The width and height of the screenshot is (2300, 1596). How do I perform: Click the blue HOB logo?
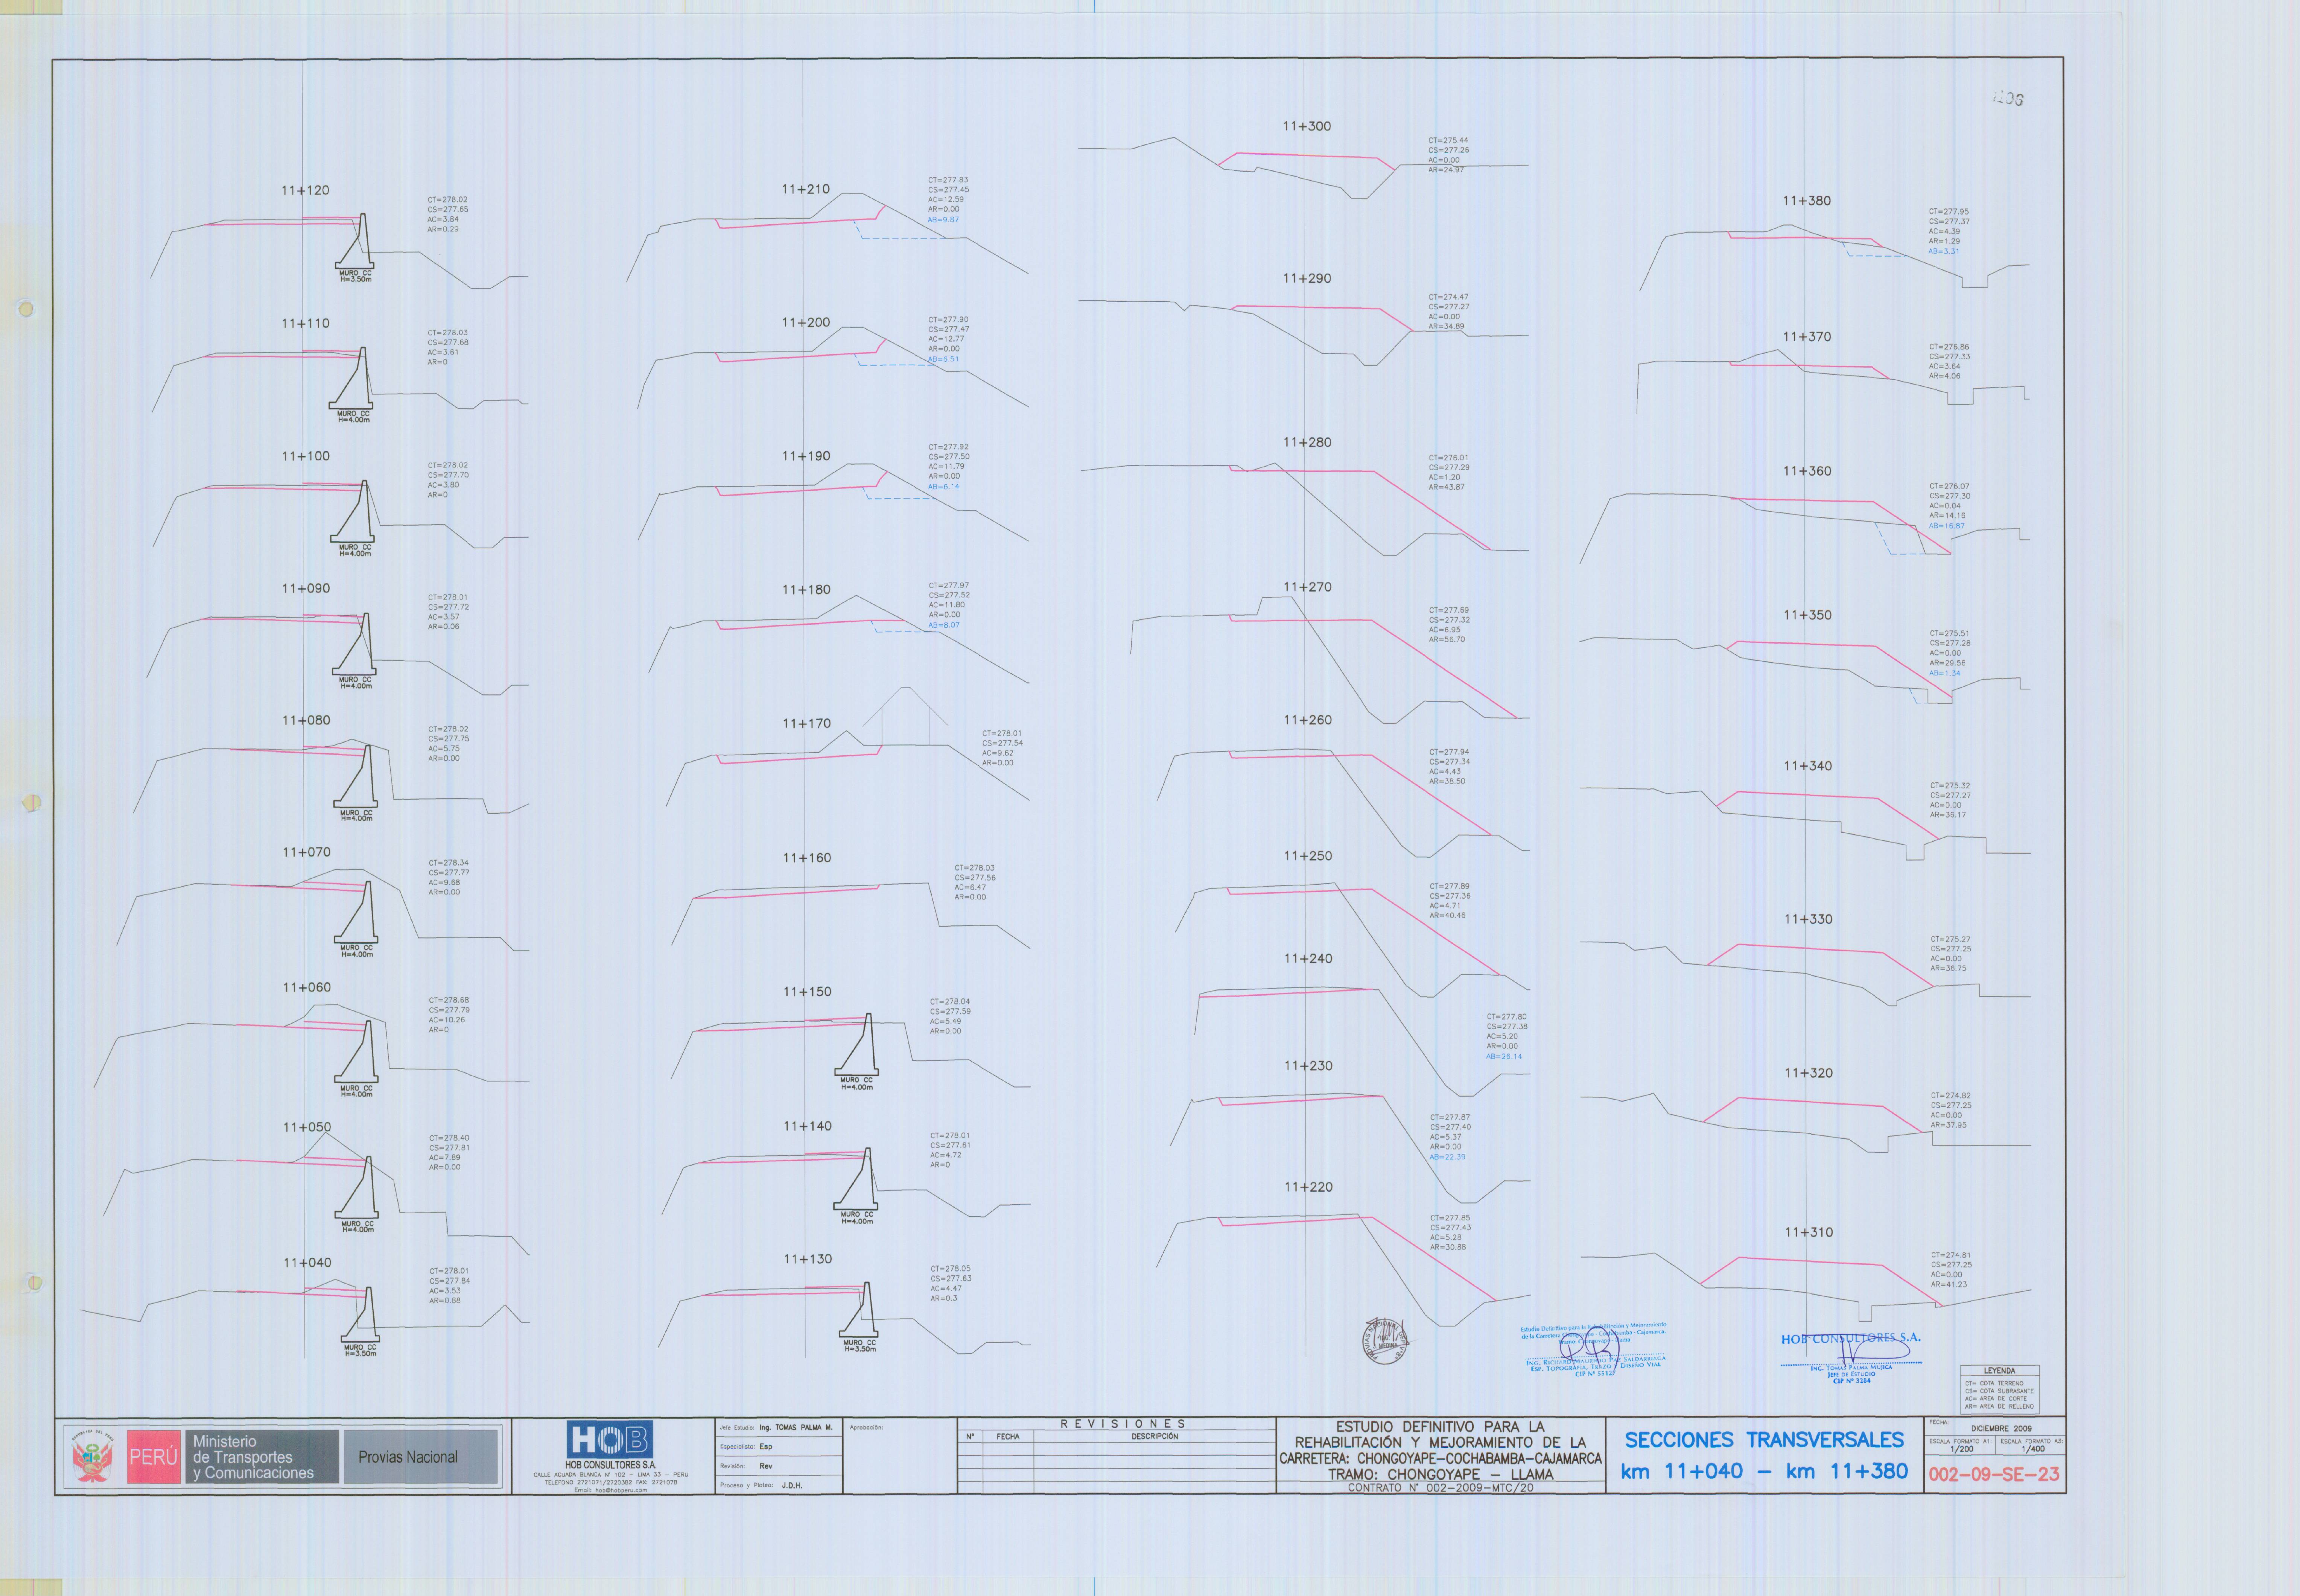coord(610,1440)
